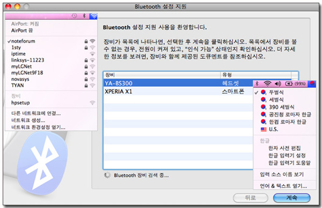Click the Bluetooth icon in the right menu bar overlay
This screenshot has height=208, width=322.
(x=257, y=84)
